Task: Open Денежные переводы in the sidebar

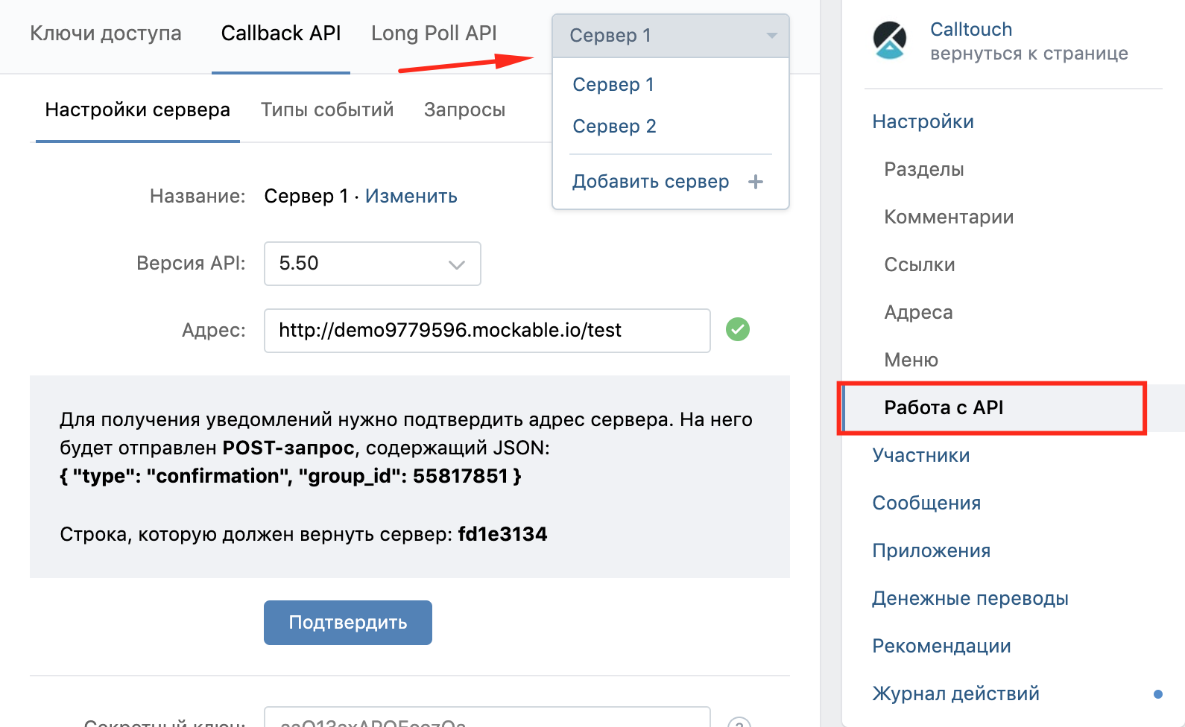Action: (970, 599)
